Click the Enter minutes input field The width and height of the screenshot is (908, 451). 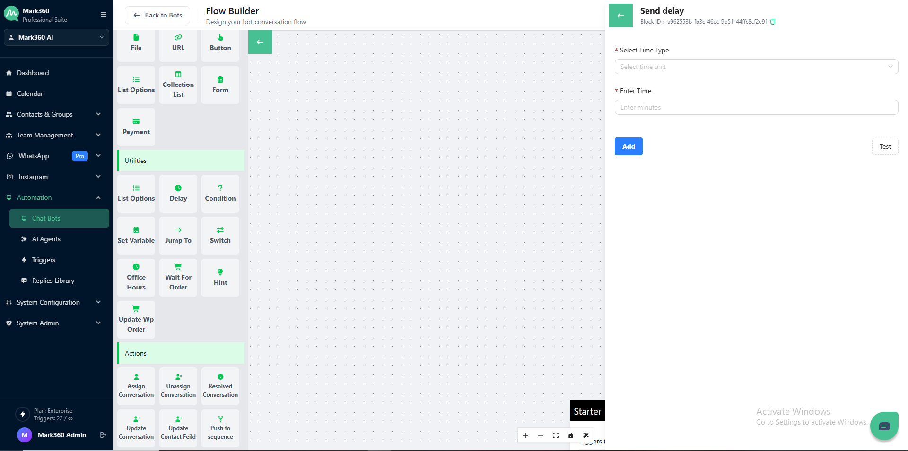(x=756, y=107)
